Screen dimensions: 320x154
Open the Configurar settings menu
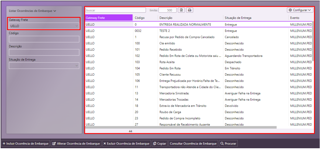click(x=300, y=10)
